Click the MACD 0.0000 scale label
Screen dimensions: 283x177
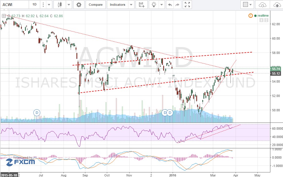click(277, 157)
